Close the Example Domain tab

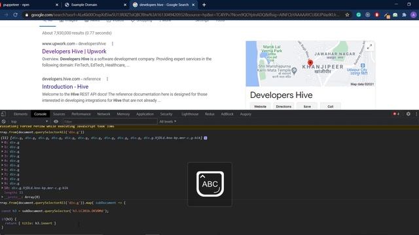125,5
